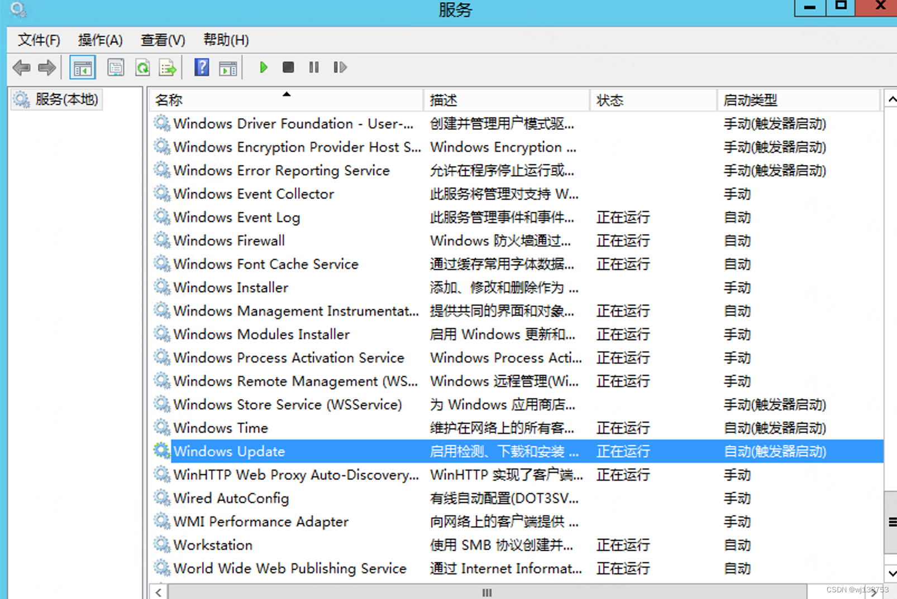Open the 查看(V) menu

pyautogui.click(x=163, y=40)
